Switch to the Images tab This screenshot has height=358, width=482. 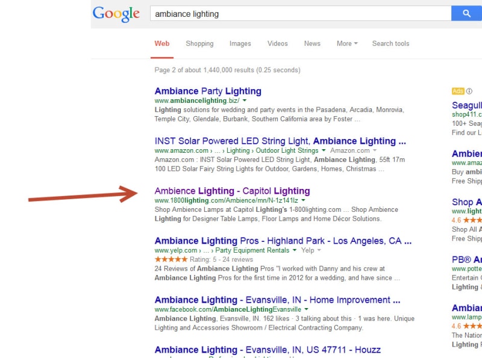240,43
